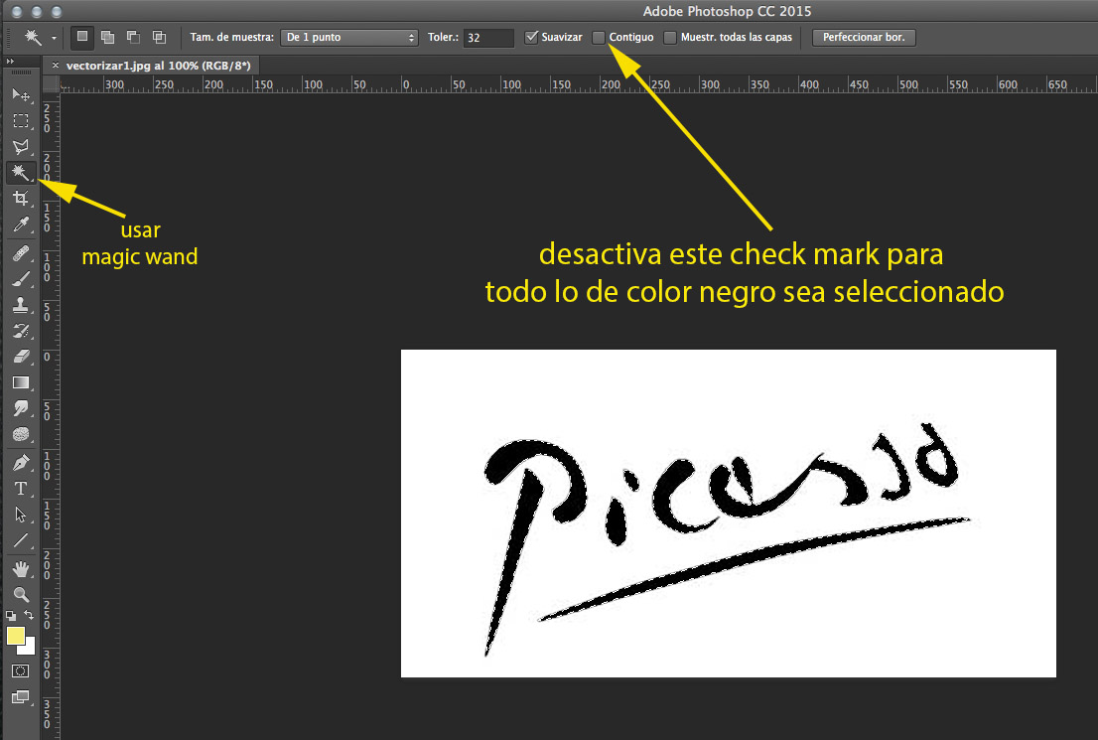Select the Zoom tool
Image resolution: width=1098 pixels, height=740 pixels.
pyautogui.click(x=21, y=595)
